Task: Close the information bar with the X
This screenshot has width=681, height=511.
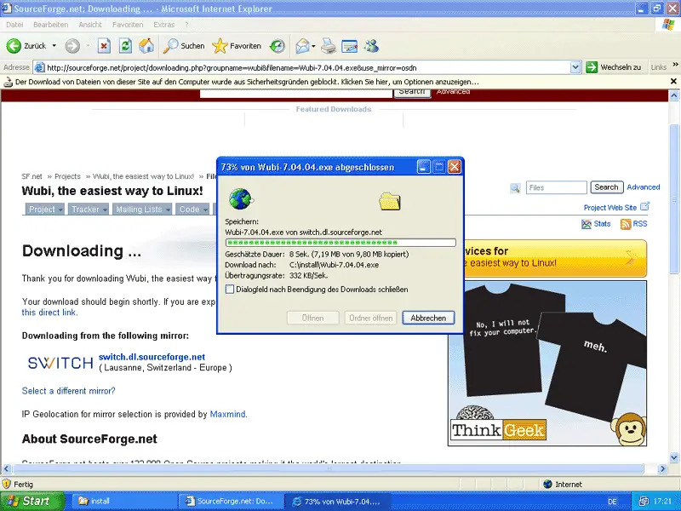Action: [x=673, y=81]
